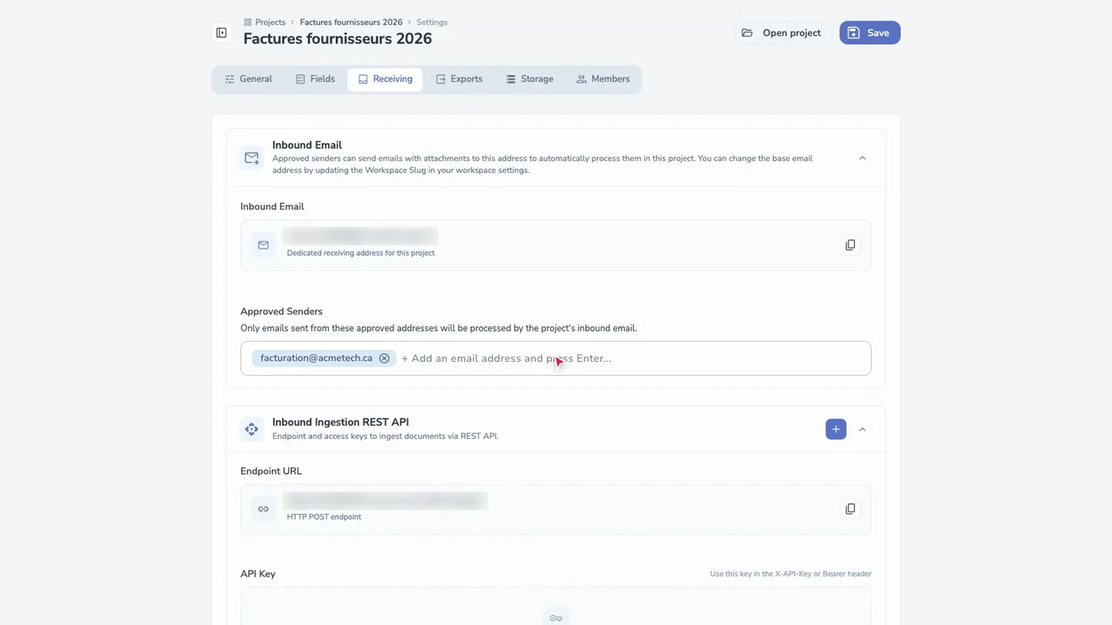
Task: Click the REST API section icon
Action: tap(252, 429)
